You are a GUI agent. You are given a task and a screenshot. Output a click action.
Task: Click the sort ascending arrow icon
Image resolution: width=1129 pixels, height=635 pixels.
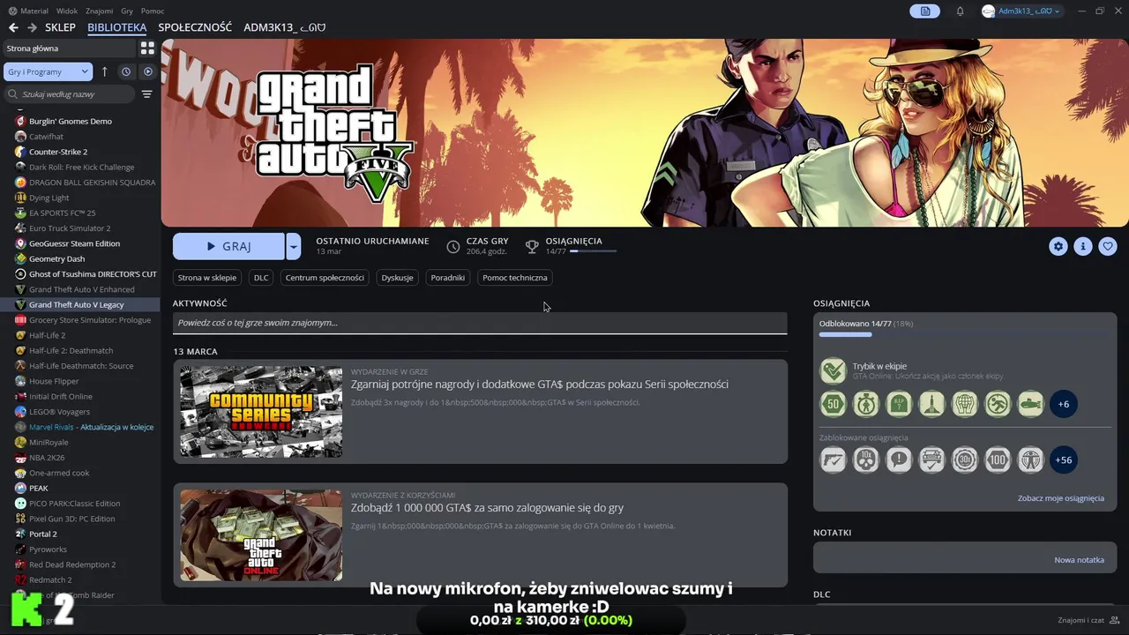[104, 71]
